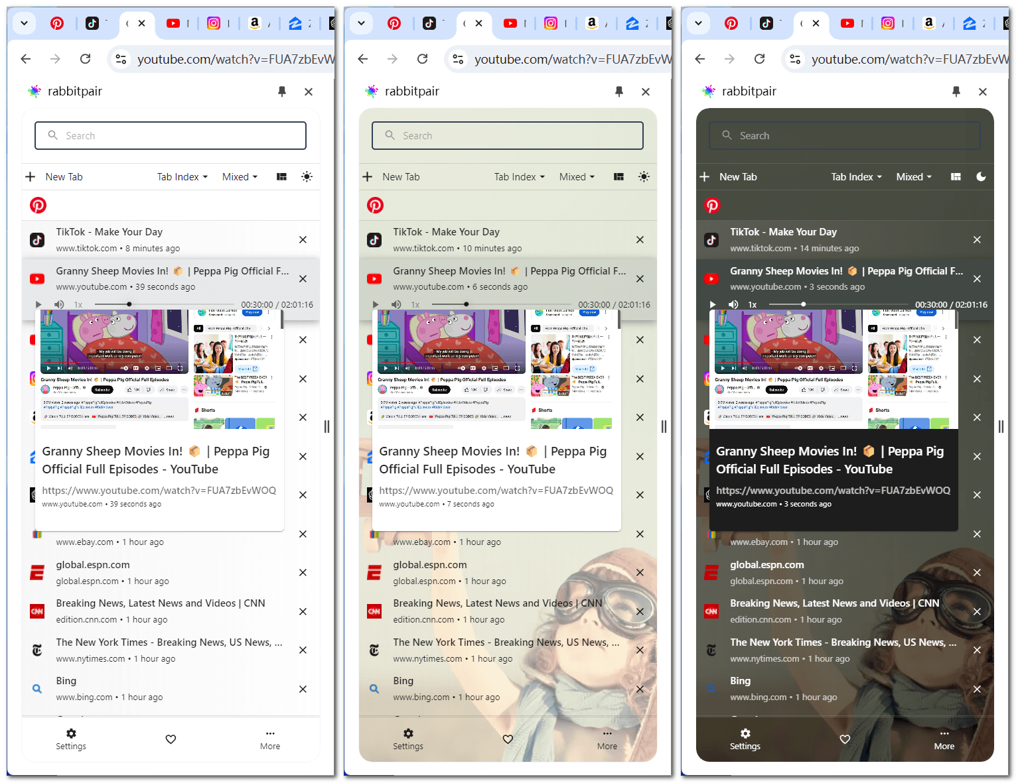Change 1x playback speed in dark panel

pos(753,304)
